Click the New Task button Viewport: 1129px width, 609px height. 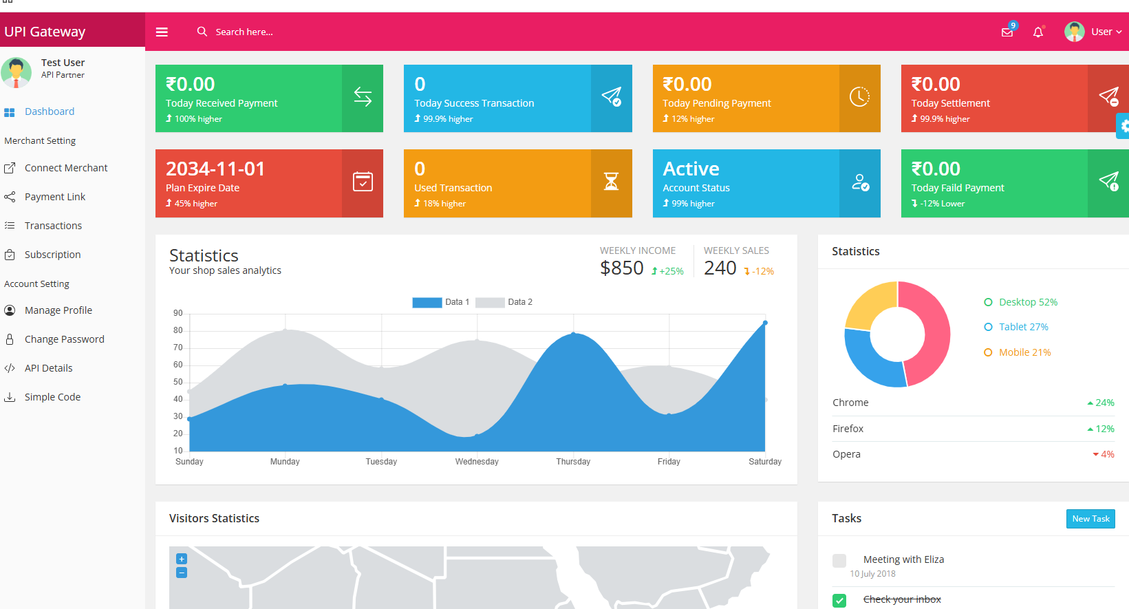[1090, 519]
